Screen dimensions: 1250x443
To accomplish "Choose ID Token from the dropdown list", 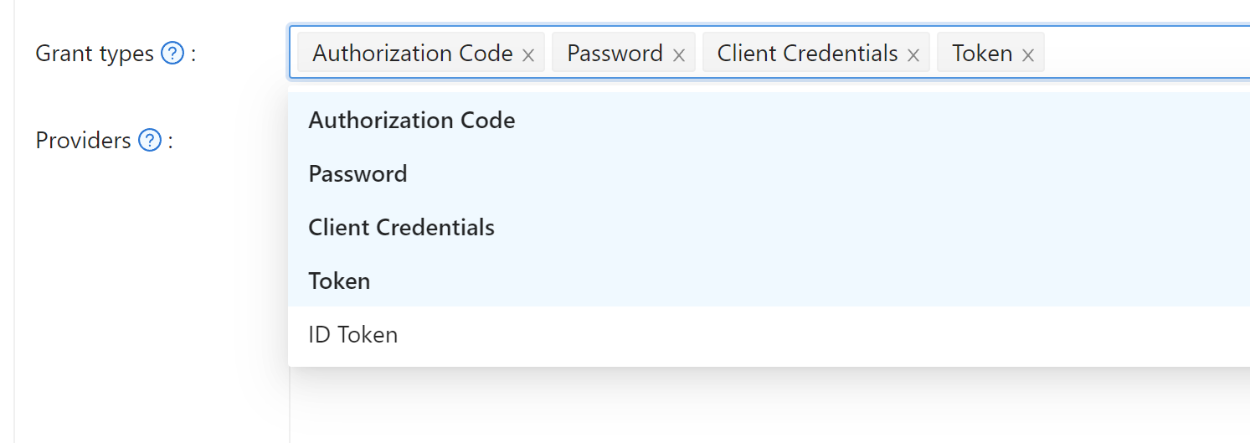I will click(353, 335).
